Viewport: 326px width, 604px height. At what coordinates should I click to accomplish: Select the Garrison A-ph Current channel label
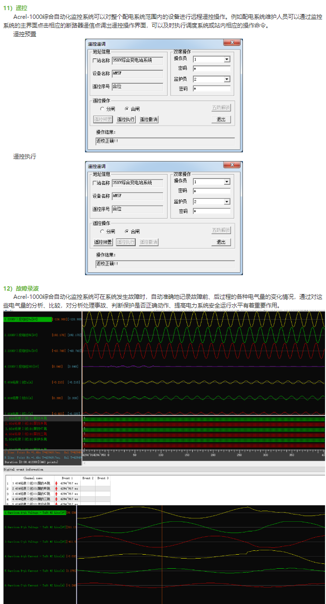point(35,556)
